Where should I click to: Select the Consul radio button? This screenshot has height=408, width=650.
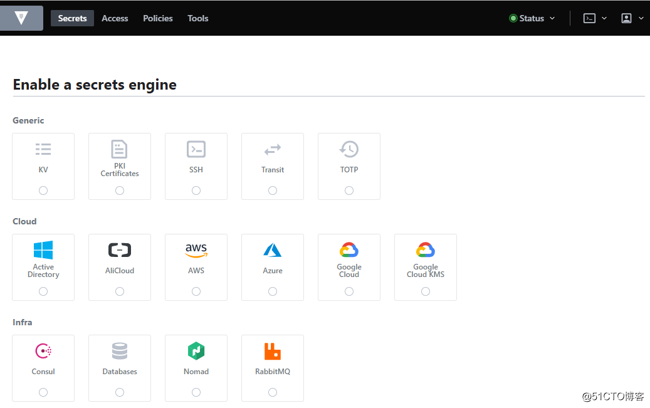(43, 392)
